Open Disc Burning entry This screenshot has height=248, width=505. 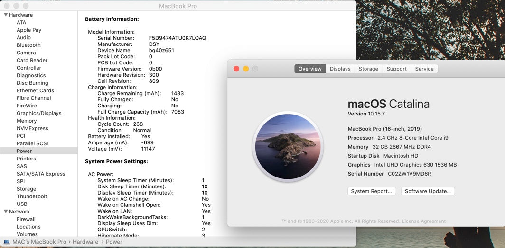click(32, 83)
